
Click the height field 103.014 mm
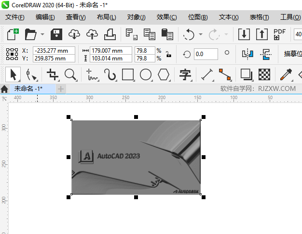(x=111, y=58)
